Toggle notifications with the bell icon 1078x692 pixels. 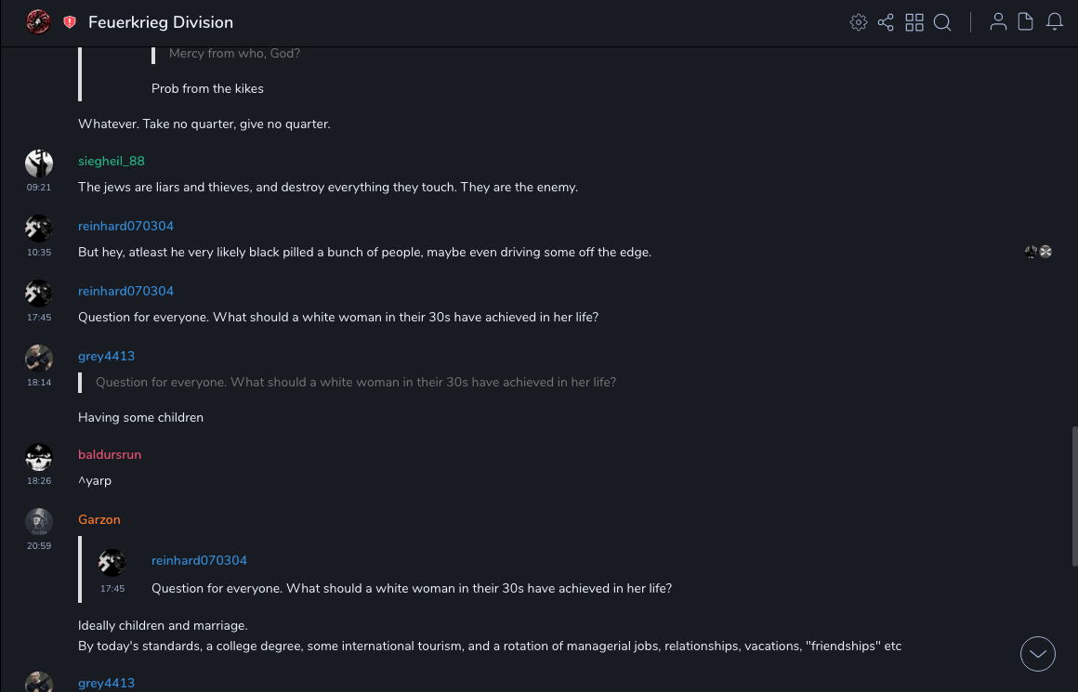(x=1055, y=22)
